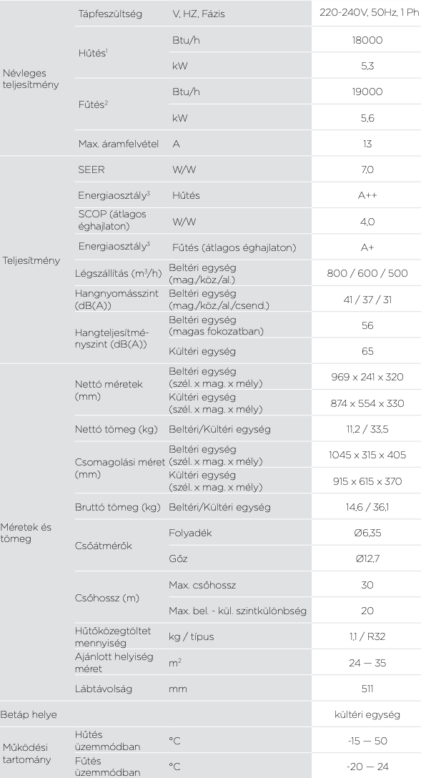The width and height of the screenshot is (421, 778).
Task: Select the Max. csőhossz value 30
Action: 367,585
